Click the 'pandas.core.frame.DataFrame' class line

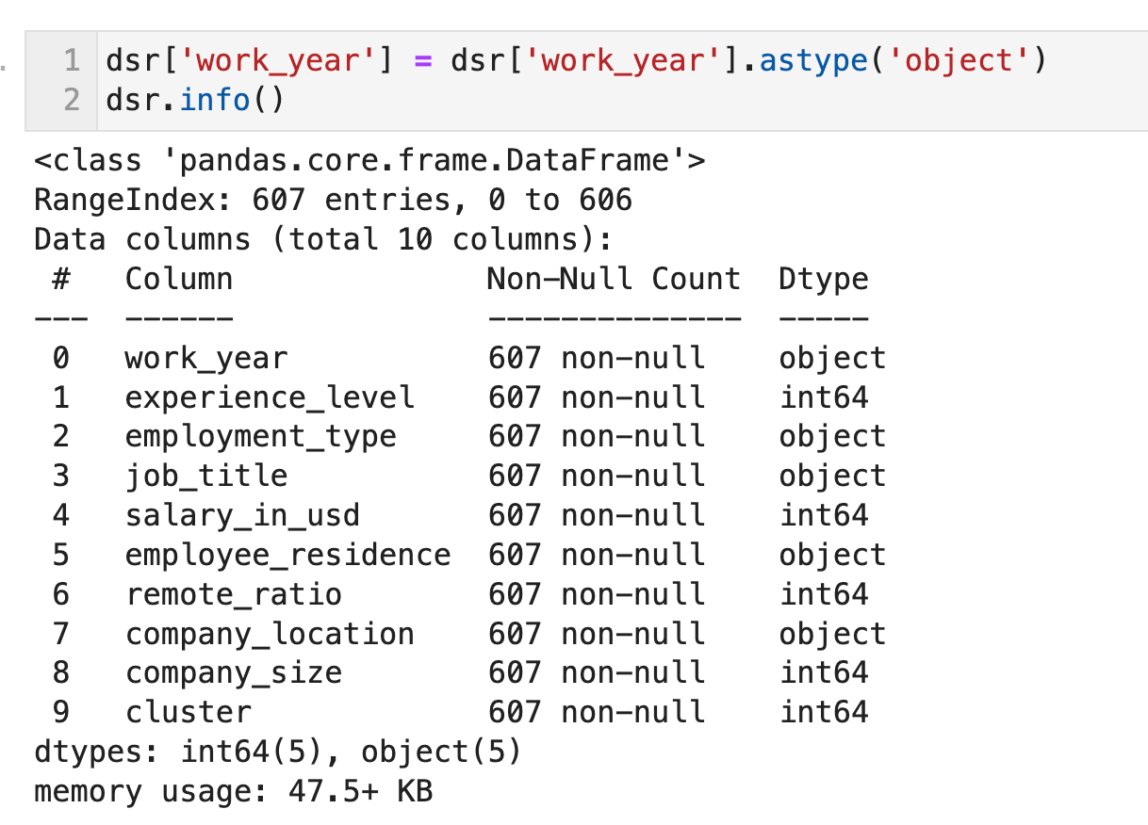[x=369, y=161]
